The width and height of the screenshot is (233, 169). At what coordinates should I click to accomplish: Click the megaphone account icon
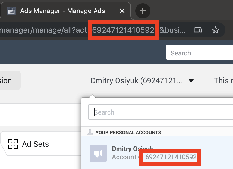point(98,153)
